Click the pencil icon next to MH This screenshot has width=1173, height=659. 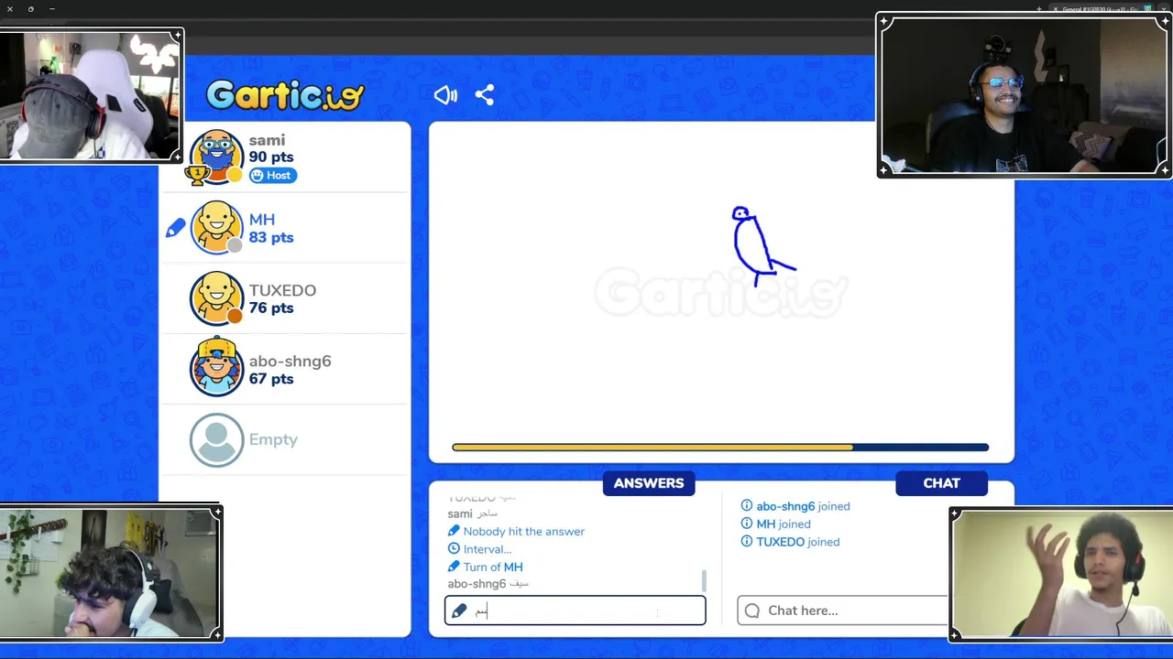click(x=175, y=228)
